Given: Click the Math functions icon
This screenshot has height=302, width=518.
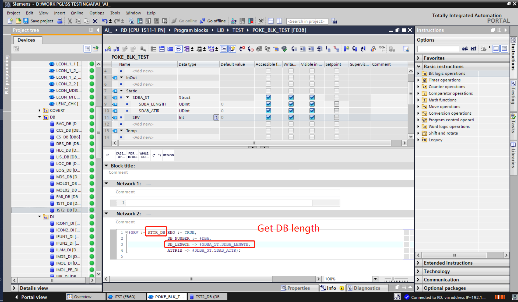Looking at the screenshot, I should click(x=424, y=100).
